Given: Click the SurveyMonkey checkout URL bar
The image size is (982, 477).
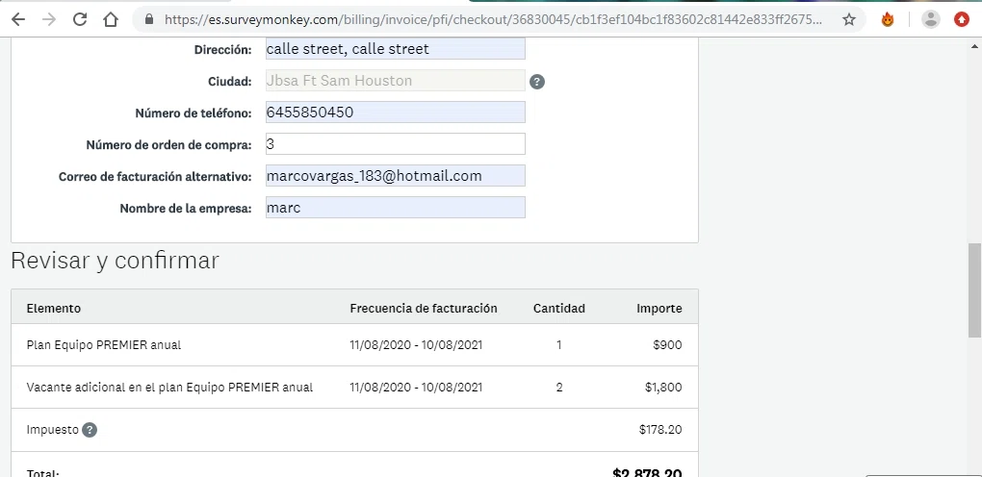Looking at the screenshot, I should pos(493,19).
